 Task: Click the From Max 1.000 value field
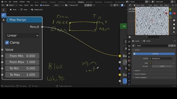click(22, 62)
